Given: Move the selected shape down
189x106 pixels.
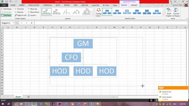Looking at the screenshot, I should [x=34, y=12].
